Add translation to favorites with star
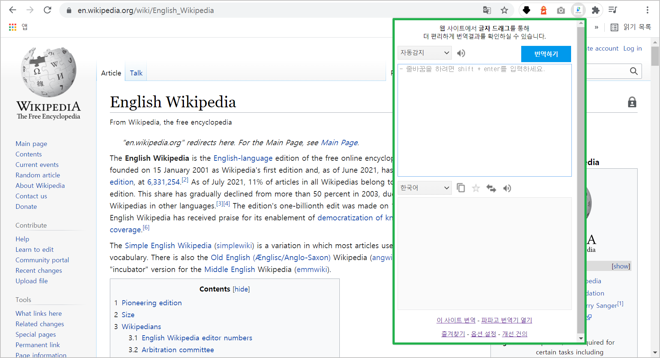 (476, 188)
